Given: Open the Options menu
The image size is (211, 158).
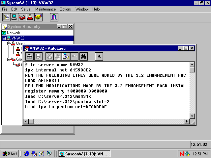Looking at the screenshot, I should (66, 9).
